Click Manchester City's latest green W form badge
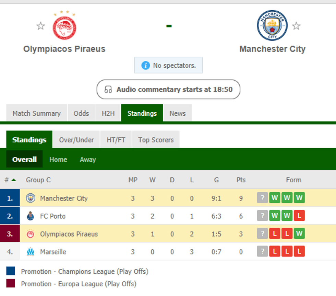Image resolution: width=336 pixels, height=296 pixels. (x=275, y=198)
